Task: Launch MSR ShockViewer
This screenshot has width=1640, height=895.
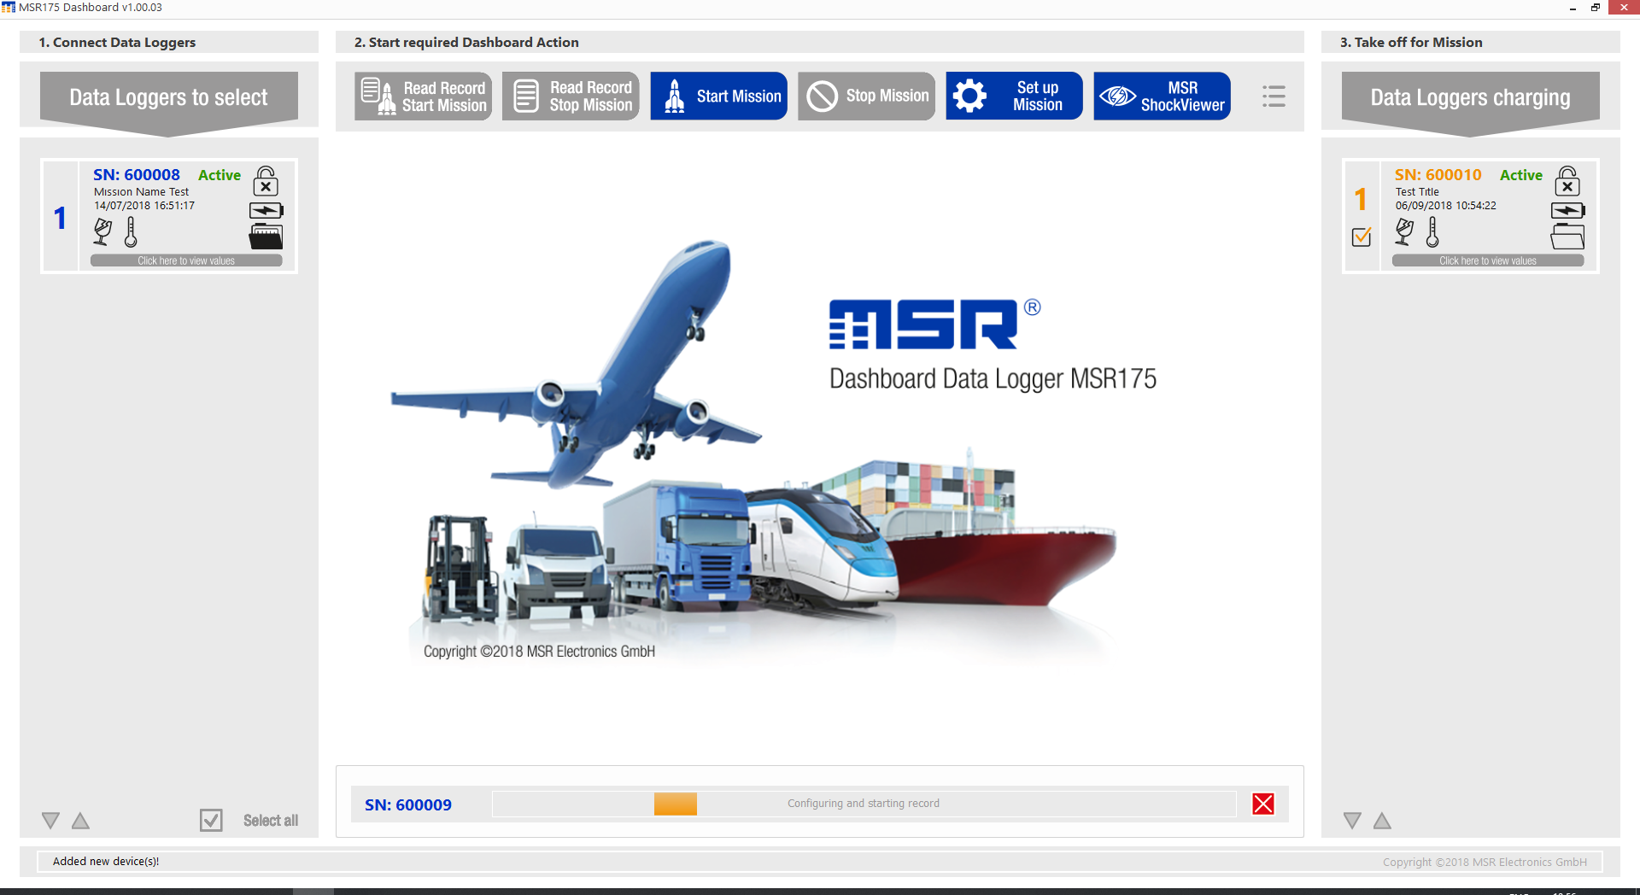Action: coord(1162,96)
